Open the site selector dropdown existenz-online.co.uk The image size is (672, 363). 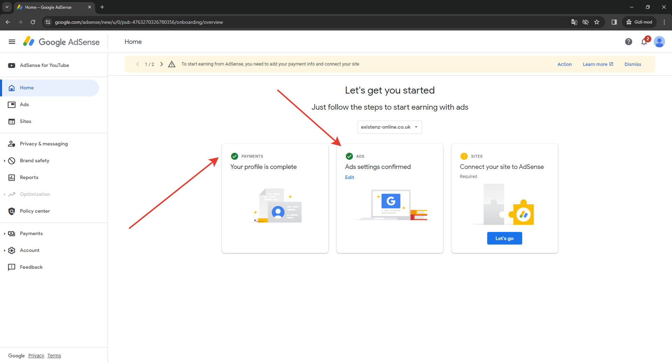(x=390, y=127)
